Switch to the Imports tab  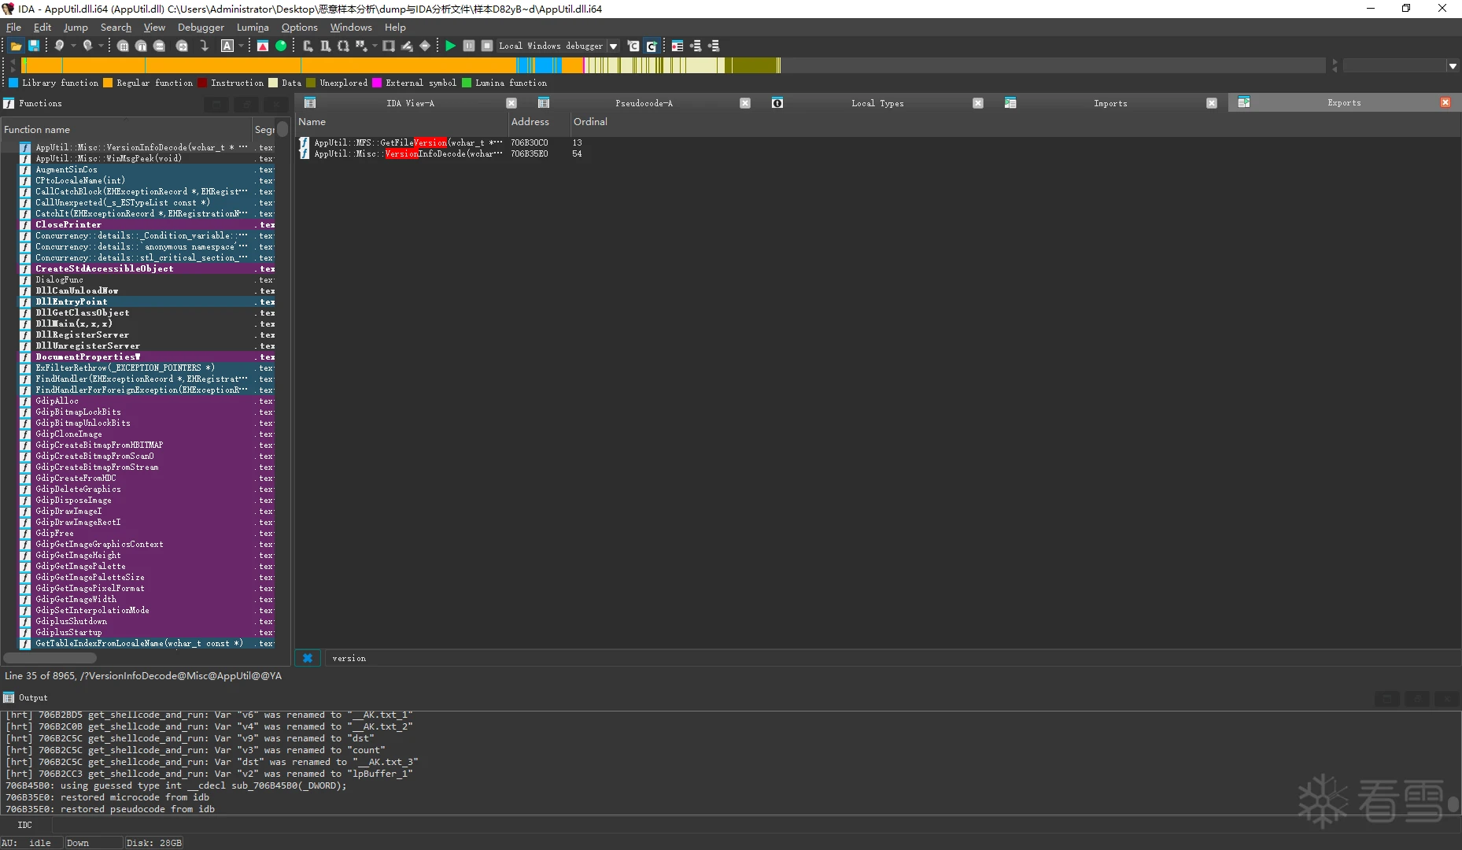point(1110,103)
